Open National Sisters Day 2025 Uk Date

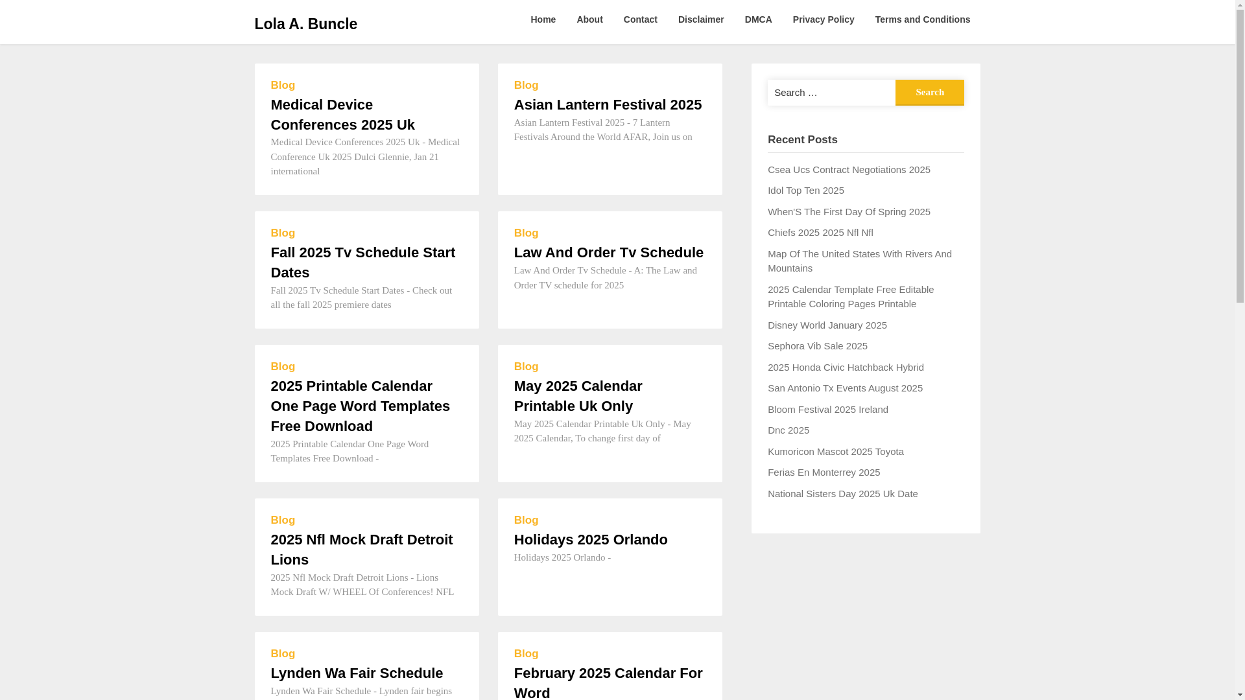click(843, 494)
